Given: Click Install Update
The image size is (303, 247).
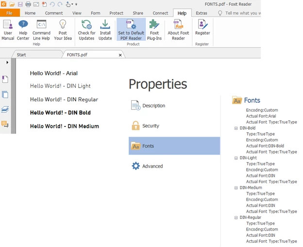Looking at the screenshot, I should (x=105, y=30).
